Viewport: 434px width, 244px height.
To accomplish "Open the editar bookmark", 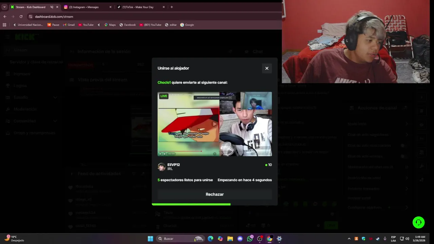I will point(171,25).
